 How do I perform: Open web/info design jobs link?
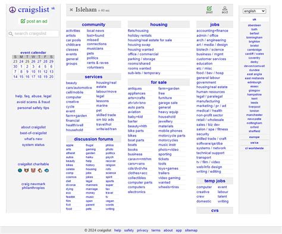tap(209, 167)
